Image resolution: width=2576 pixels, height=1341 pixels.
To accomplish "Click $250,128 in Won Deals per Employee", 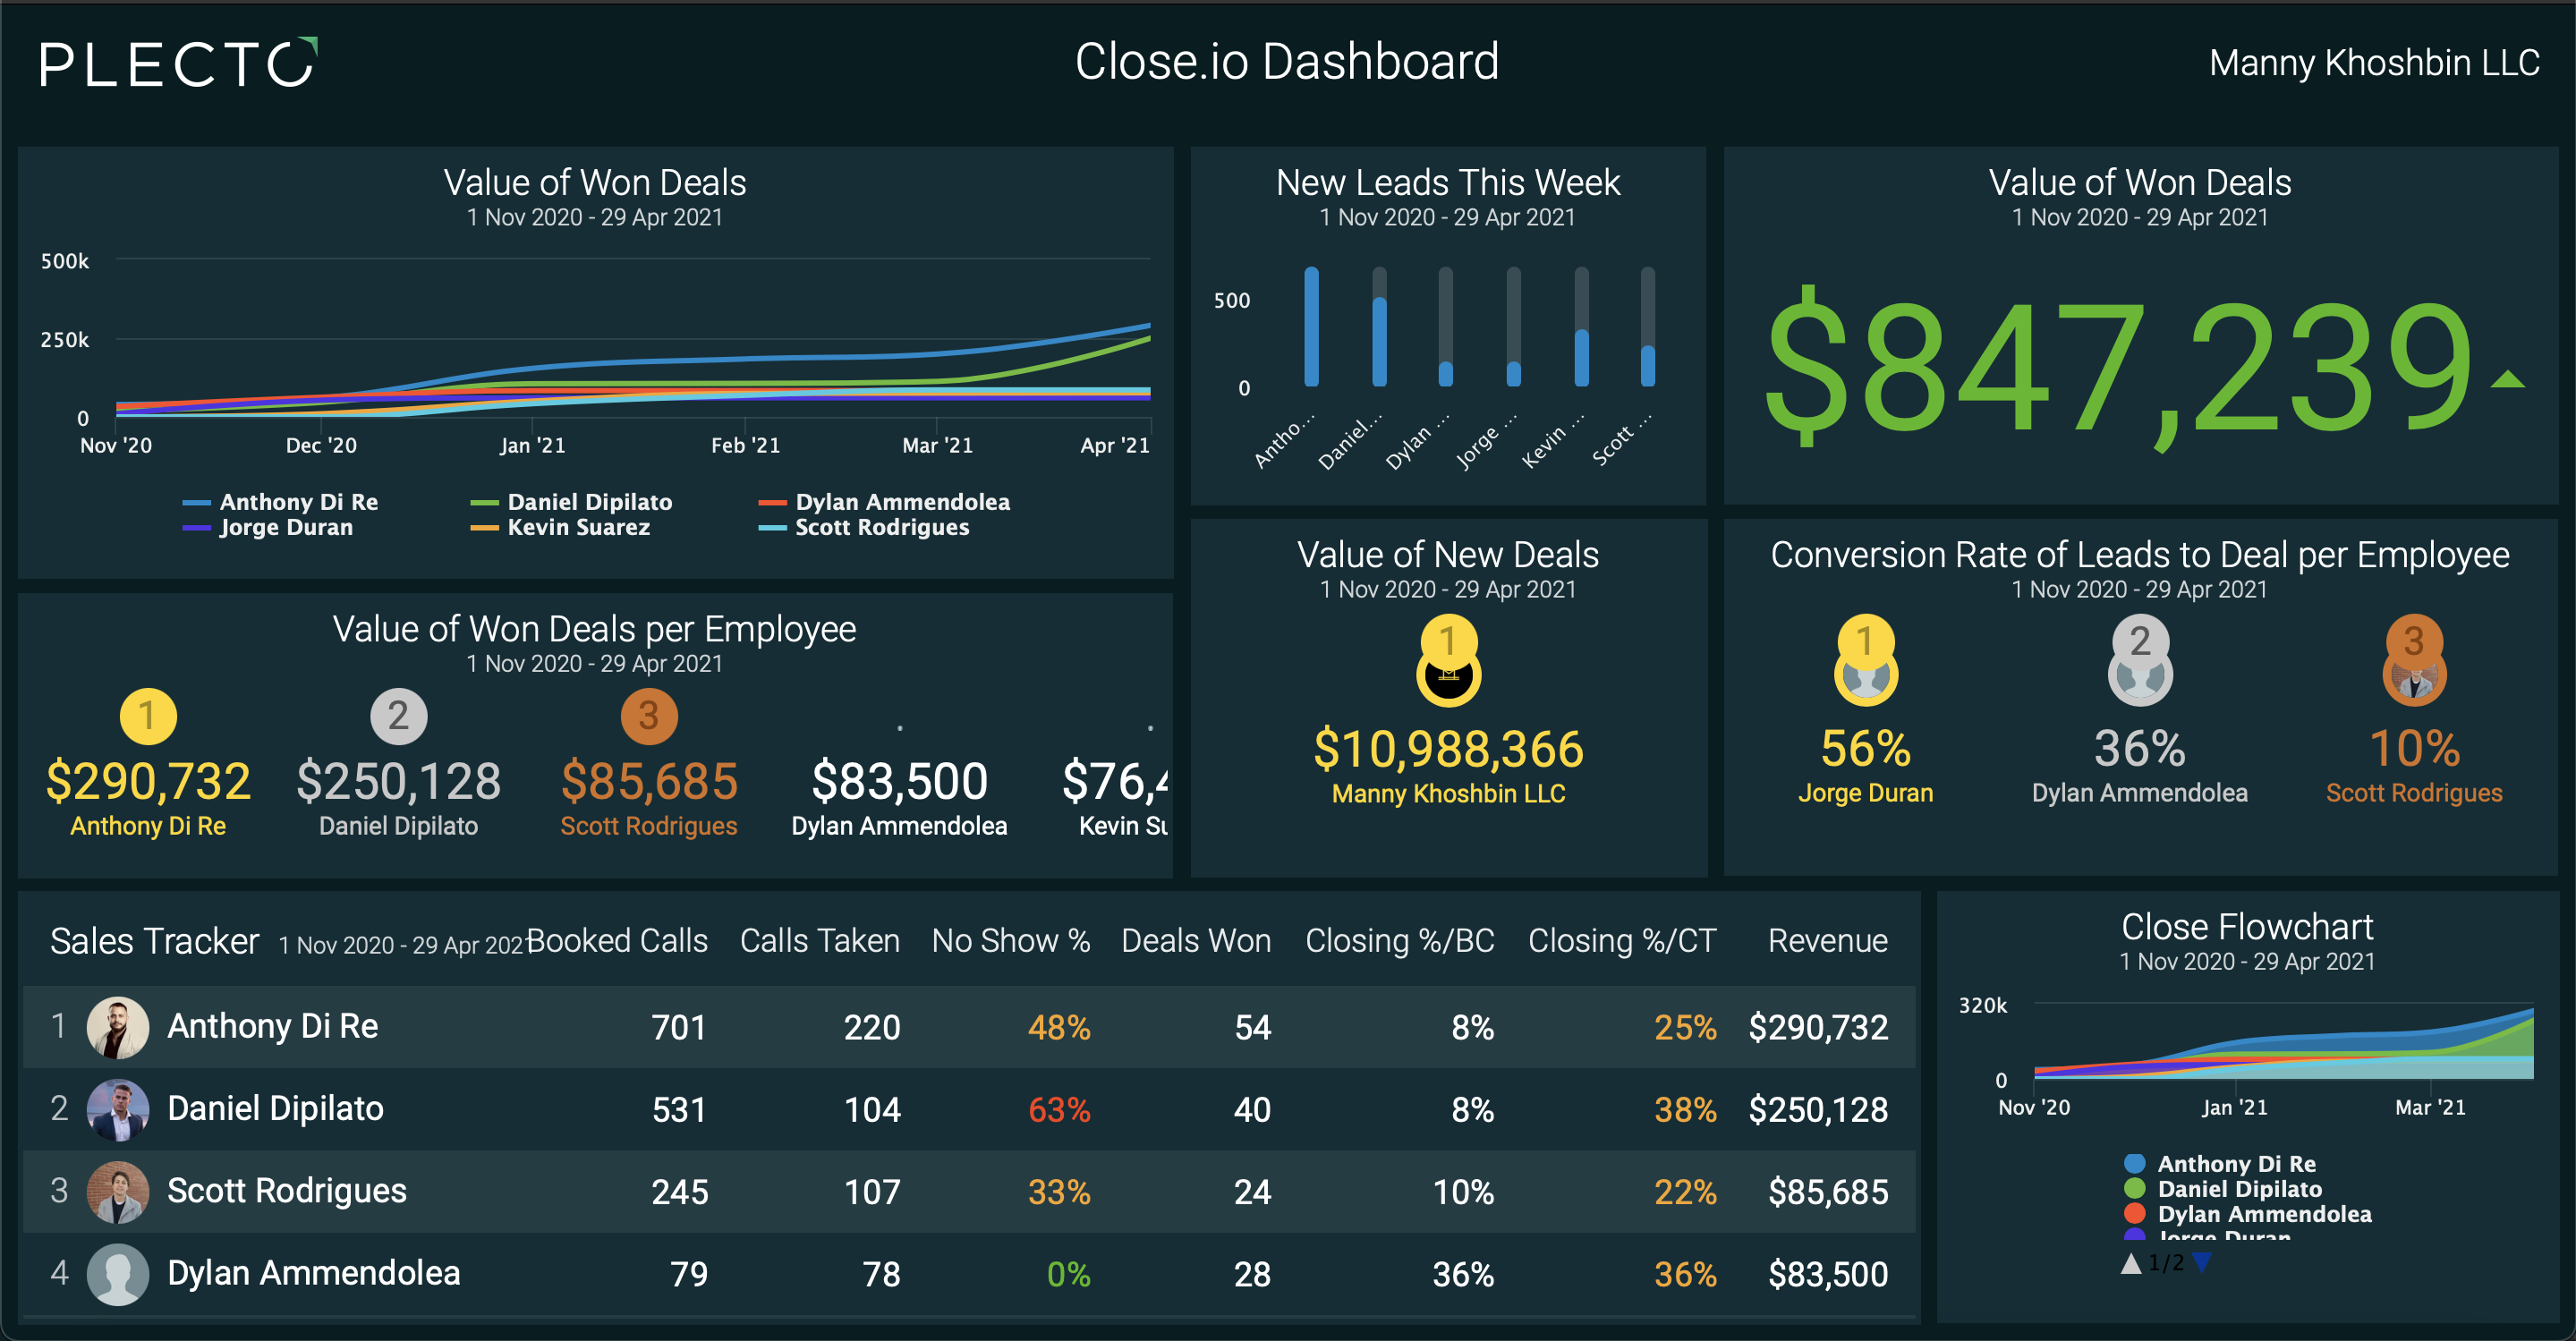I will [x=398, y=782].
